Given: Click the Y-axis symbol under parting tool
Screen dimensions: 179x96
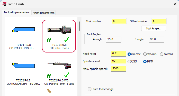Looking at the screenshot, I should (x=49, y=76).
